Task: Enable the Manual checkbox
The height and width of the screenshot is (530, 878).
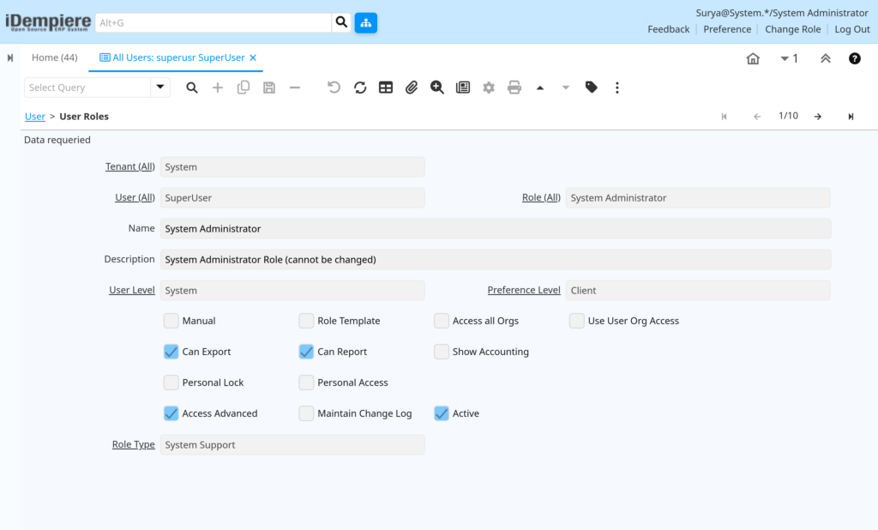Action: coord(171,321)
